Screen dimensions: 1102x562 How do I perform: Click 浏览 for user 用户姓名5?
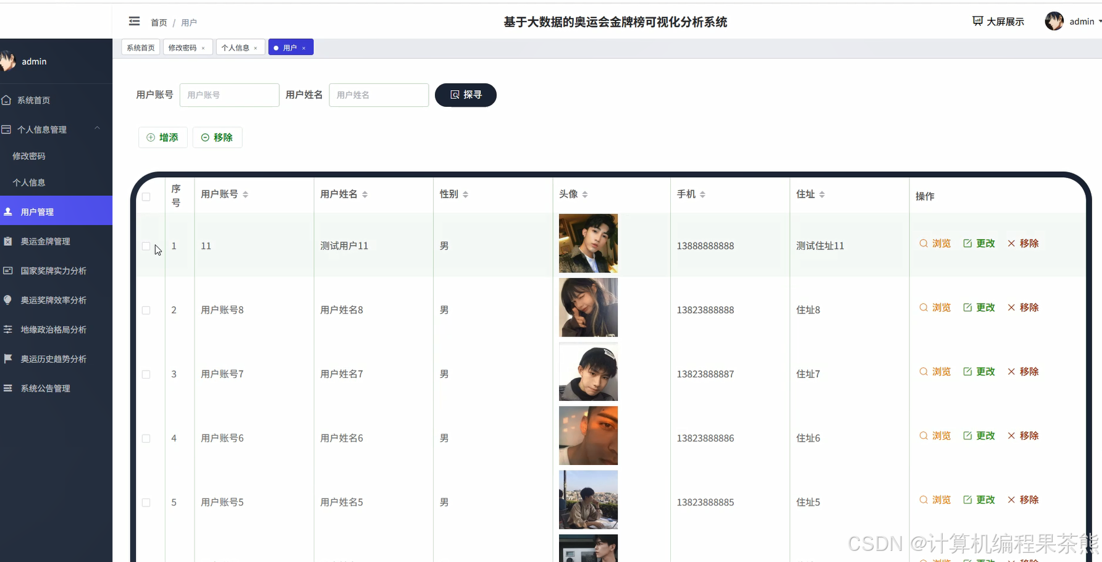pos(935,500)
